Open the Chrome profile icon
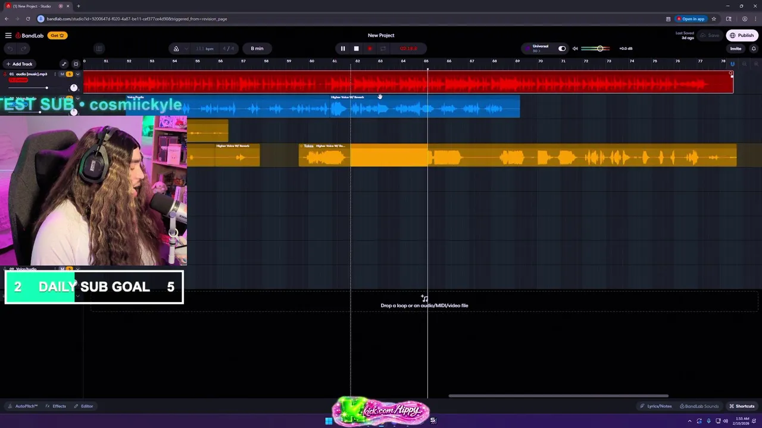The width and height of the screenshot is (762, 428). [744, 19]
